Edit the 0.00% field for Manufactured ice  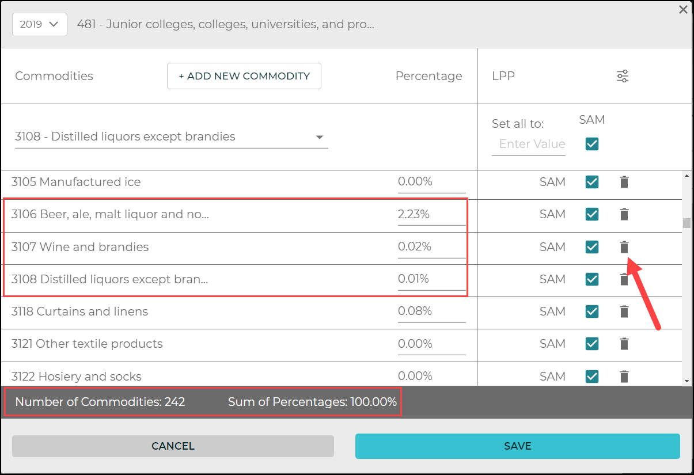[x=432, y=182]
